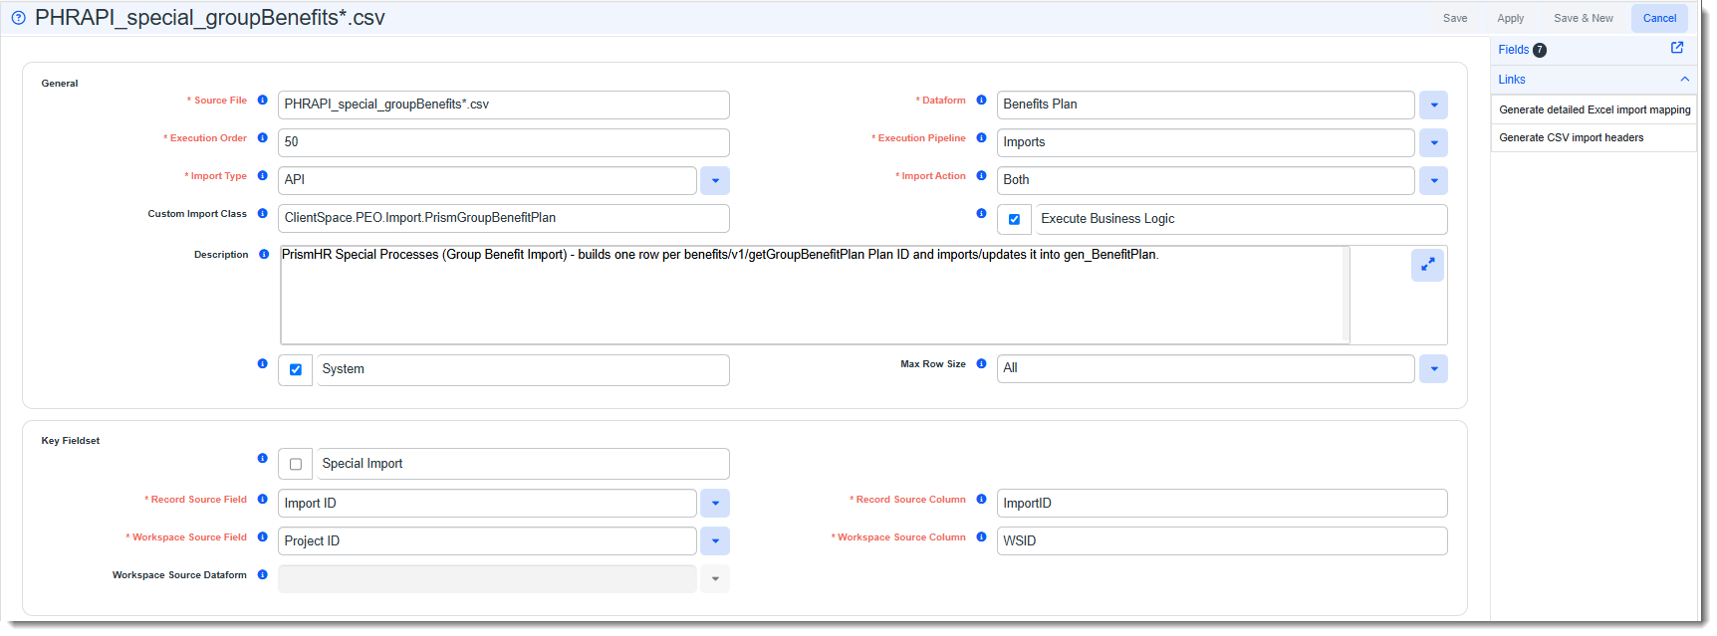
Task: Click the info icon next to Record Source Field
Action: pyautogui.click(x=263, y=499)
